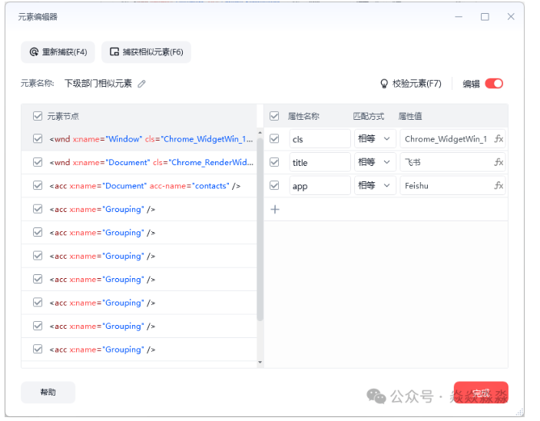Select the wnd Document Chrome_RenderWid node row
540x421 pixels.
pyautogui.click(x=139, y=162)
